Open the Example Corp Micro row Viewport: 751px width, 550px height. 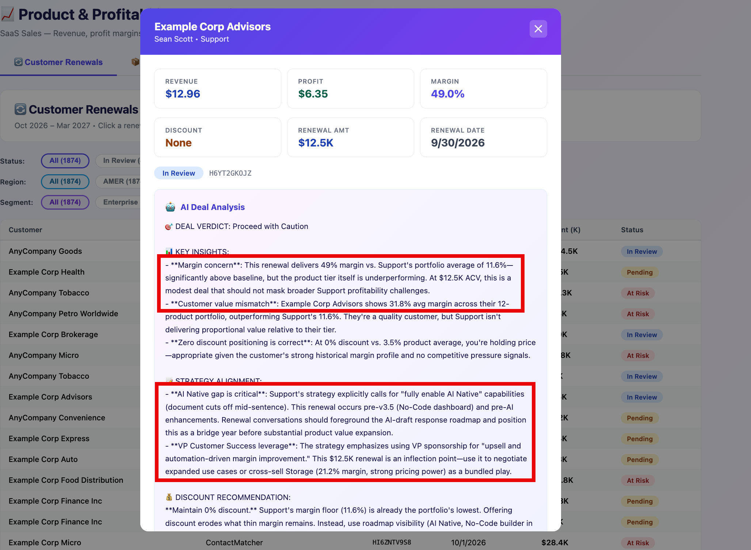tap(351, 542)
